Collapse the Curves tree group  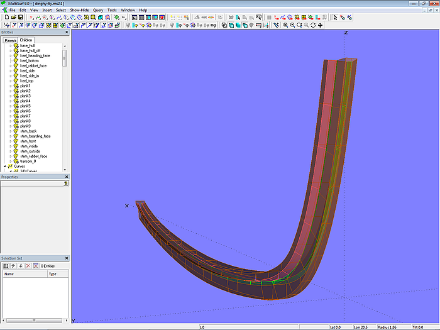click(x=5, y=167)
